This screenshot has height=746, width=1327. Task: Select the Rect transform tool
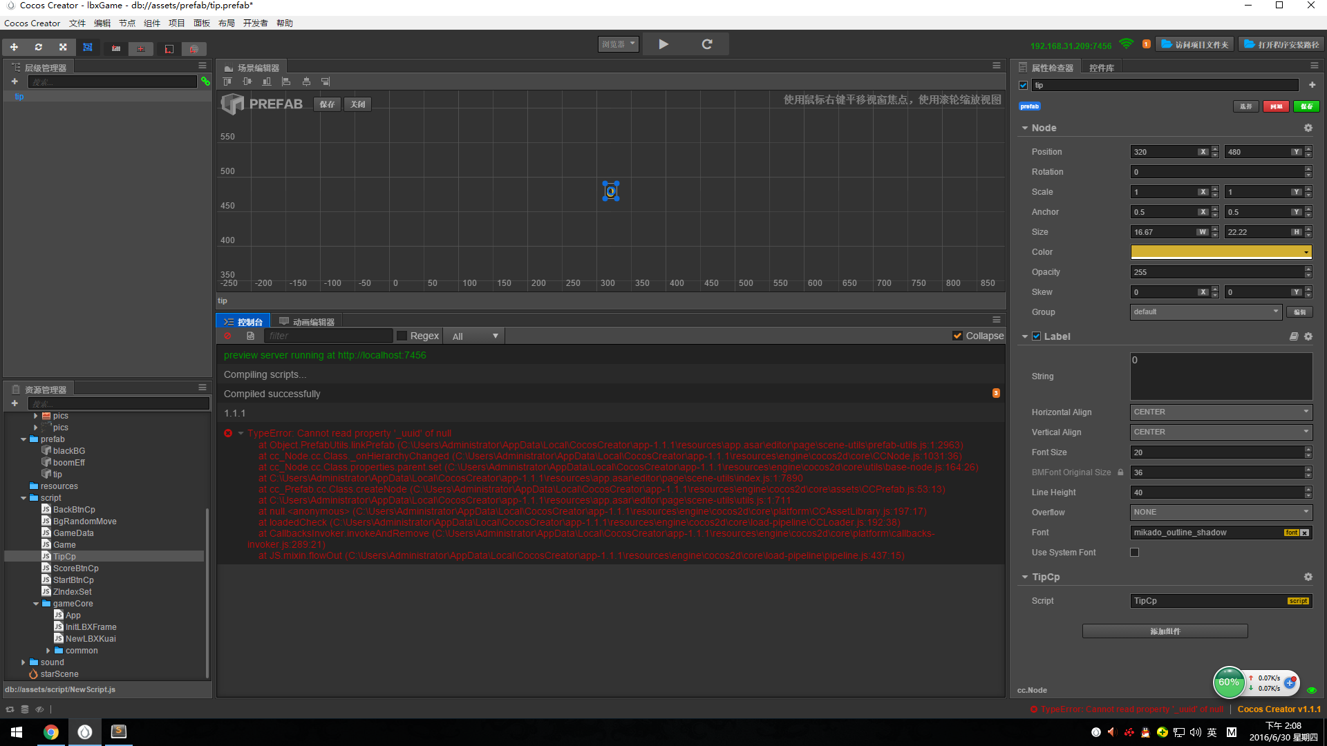point(88,47)
